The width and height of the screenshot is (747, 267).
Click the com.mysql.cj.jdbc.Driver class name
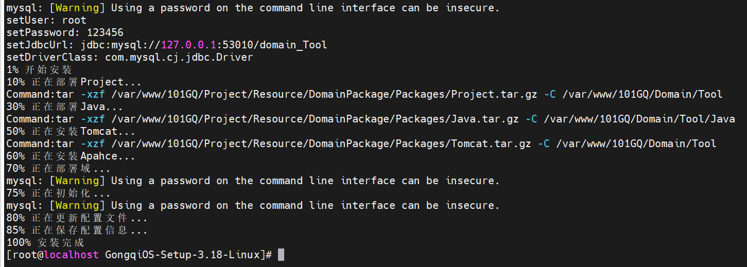point(179,57)
